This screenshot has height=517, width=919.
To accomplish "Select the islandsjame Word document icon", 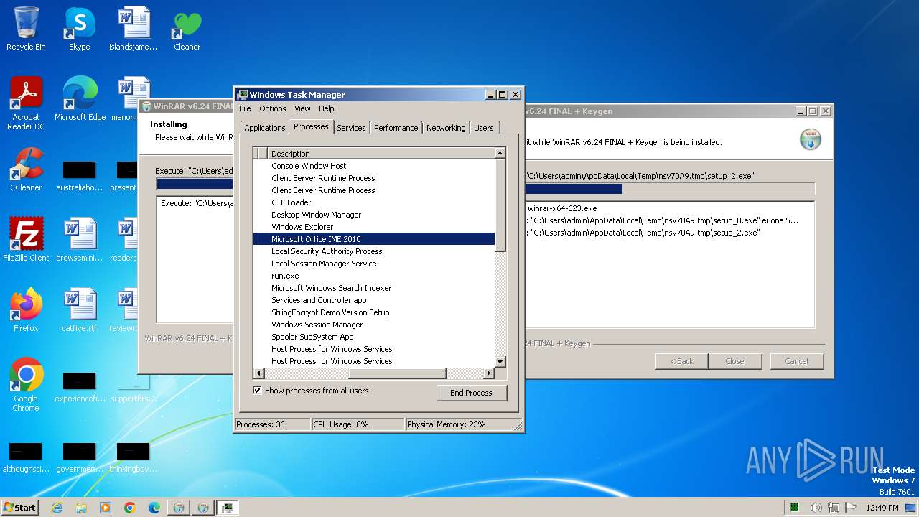I will click(x=133, y=29).
